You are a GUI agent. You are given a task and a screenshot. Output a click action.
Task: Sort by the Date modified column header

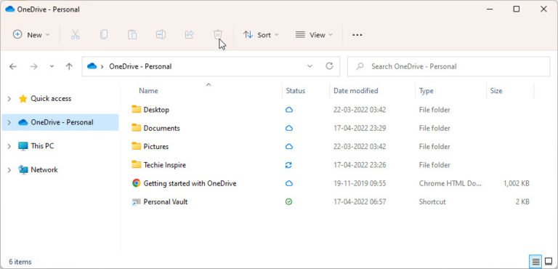[x=355, y=91]
